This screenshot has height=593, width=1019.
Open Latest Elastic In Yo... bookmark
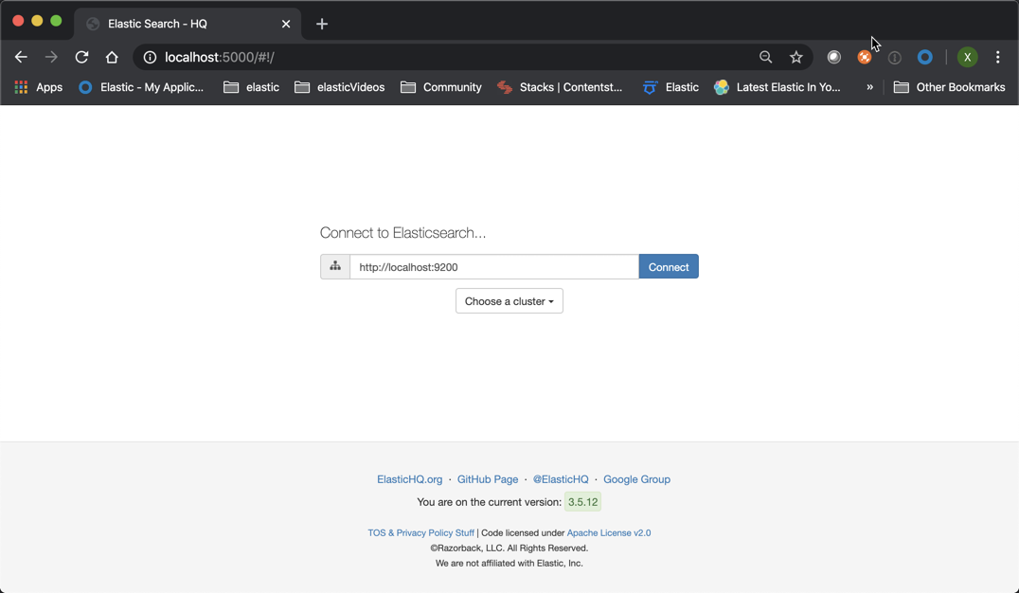coord(778,87)
